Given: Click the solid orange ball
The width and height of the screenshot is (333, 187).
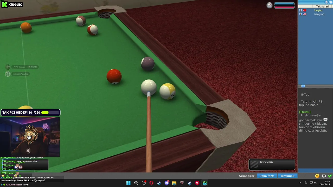Looking at the screenshot, I should 26,28.
